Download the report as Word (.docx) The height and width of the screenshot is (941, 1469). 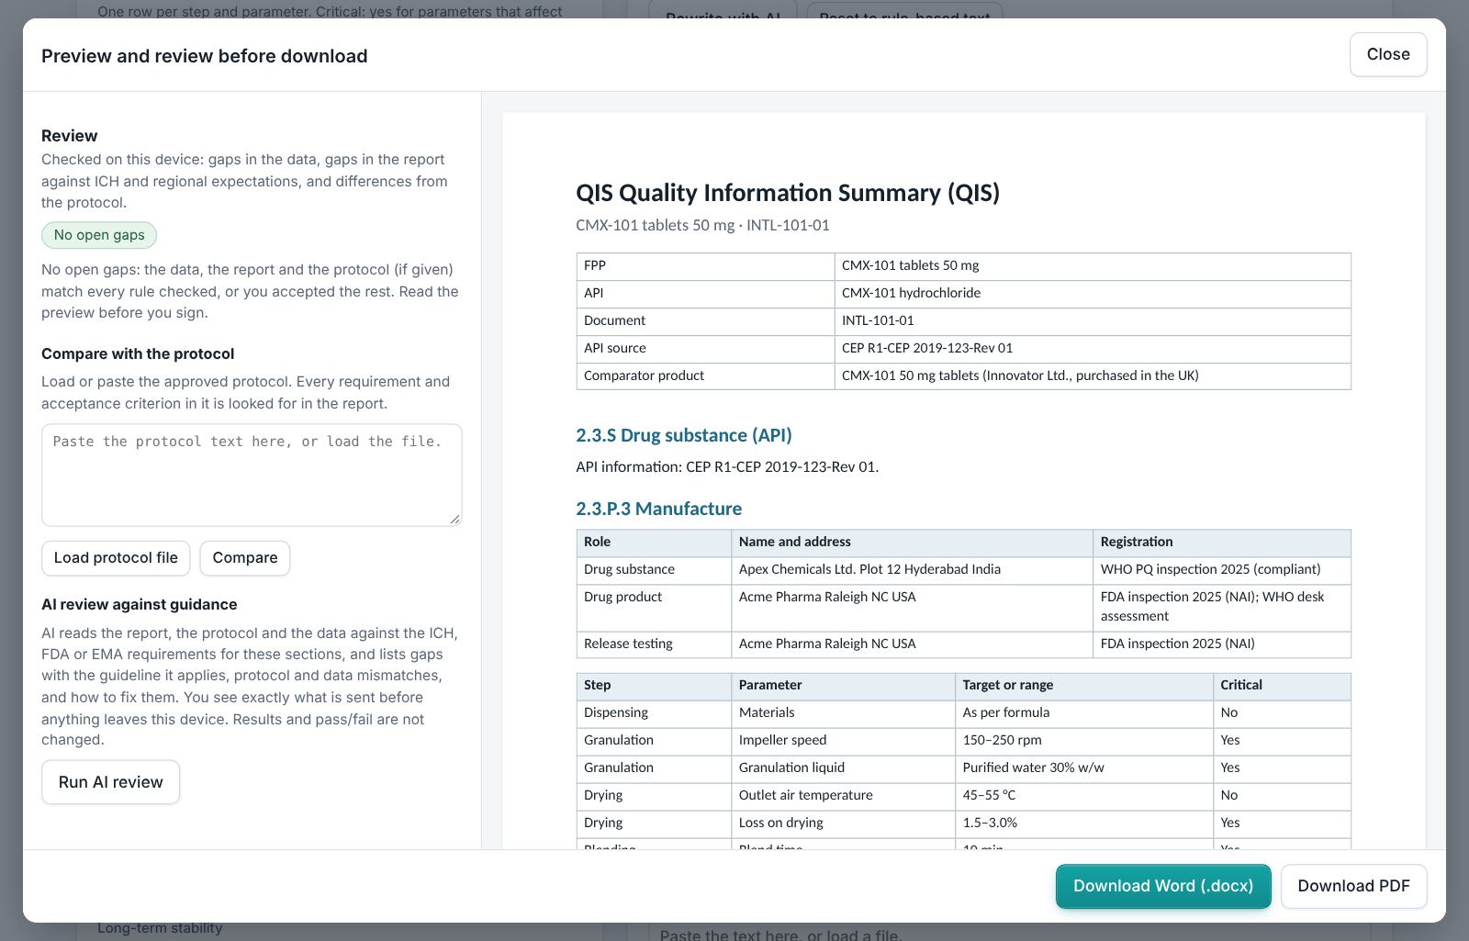[x=1163, y=886]
